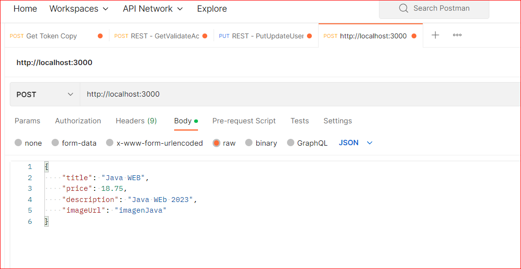Open the Body tab
This screenshot has width=521, height=269.
[186, 121]
